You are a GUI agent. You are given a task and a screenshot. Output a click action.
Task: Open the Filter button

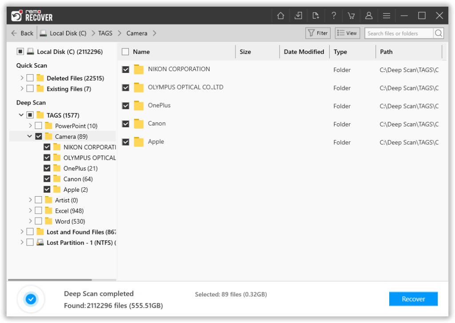(x=318, y=33)
